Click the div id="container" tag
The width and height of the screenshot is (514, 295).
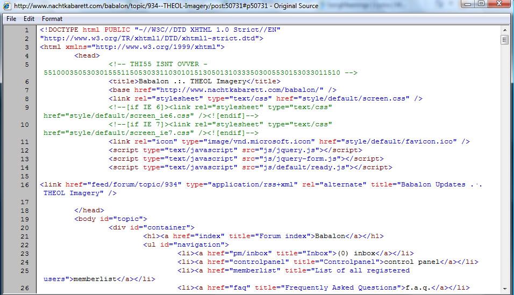152,227
